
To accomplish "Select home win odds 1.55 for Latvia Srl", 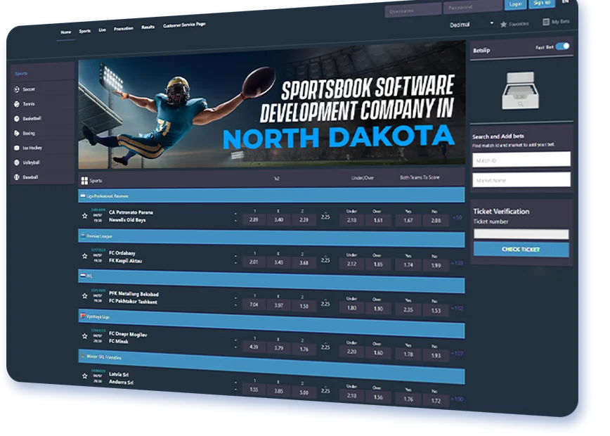I will tap(254, 390).
